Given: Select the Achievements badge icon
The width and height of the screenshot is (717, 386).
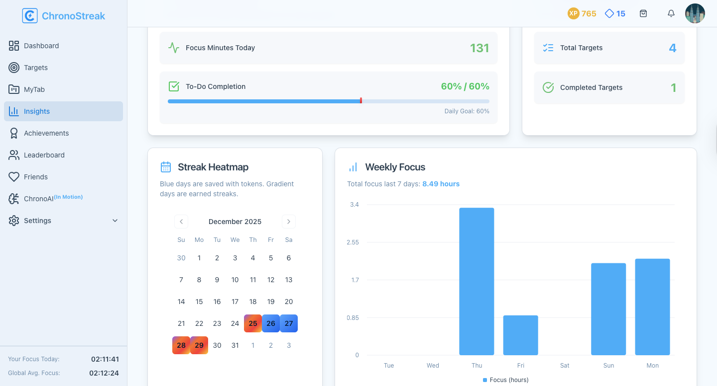Looking at the screenshot, I should click(x=13, y=133).
